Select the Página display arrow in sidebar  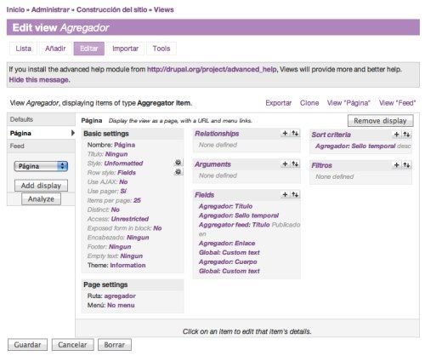(x=73, y=133)
